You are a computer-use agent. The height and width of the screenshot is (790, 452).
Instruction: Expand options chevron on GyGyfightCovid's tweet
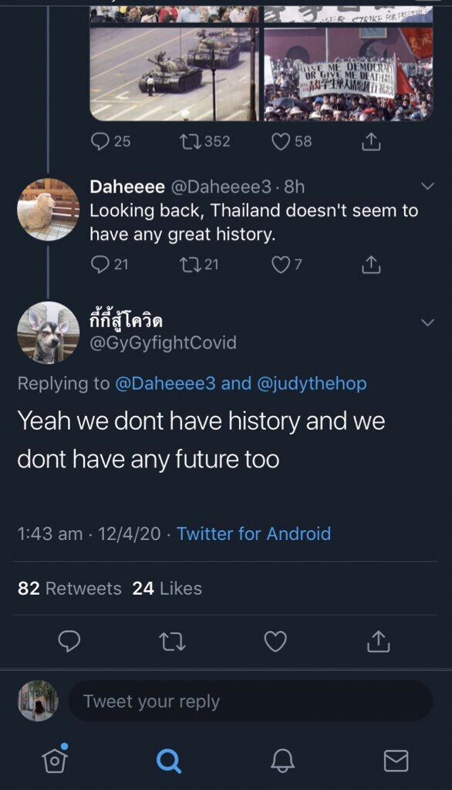[427, 322]
